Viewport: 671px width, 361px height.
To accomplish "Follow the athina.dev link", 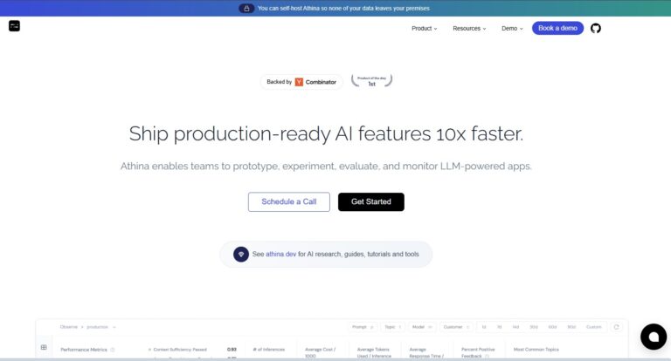I will tap(280, 255).
